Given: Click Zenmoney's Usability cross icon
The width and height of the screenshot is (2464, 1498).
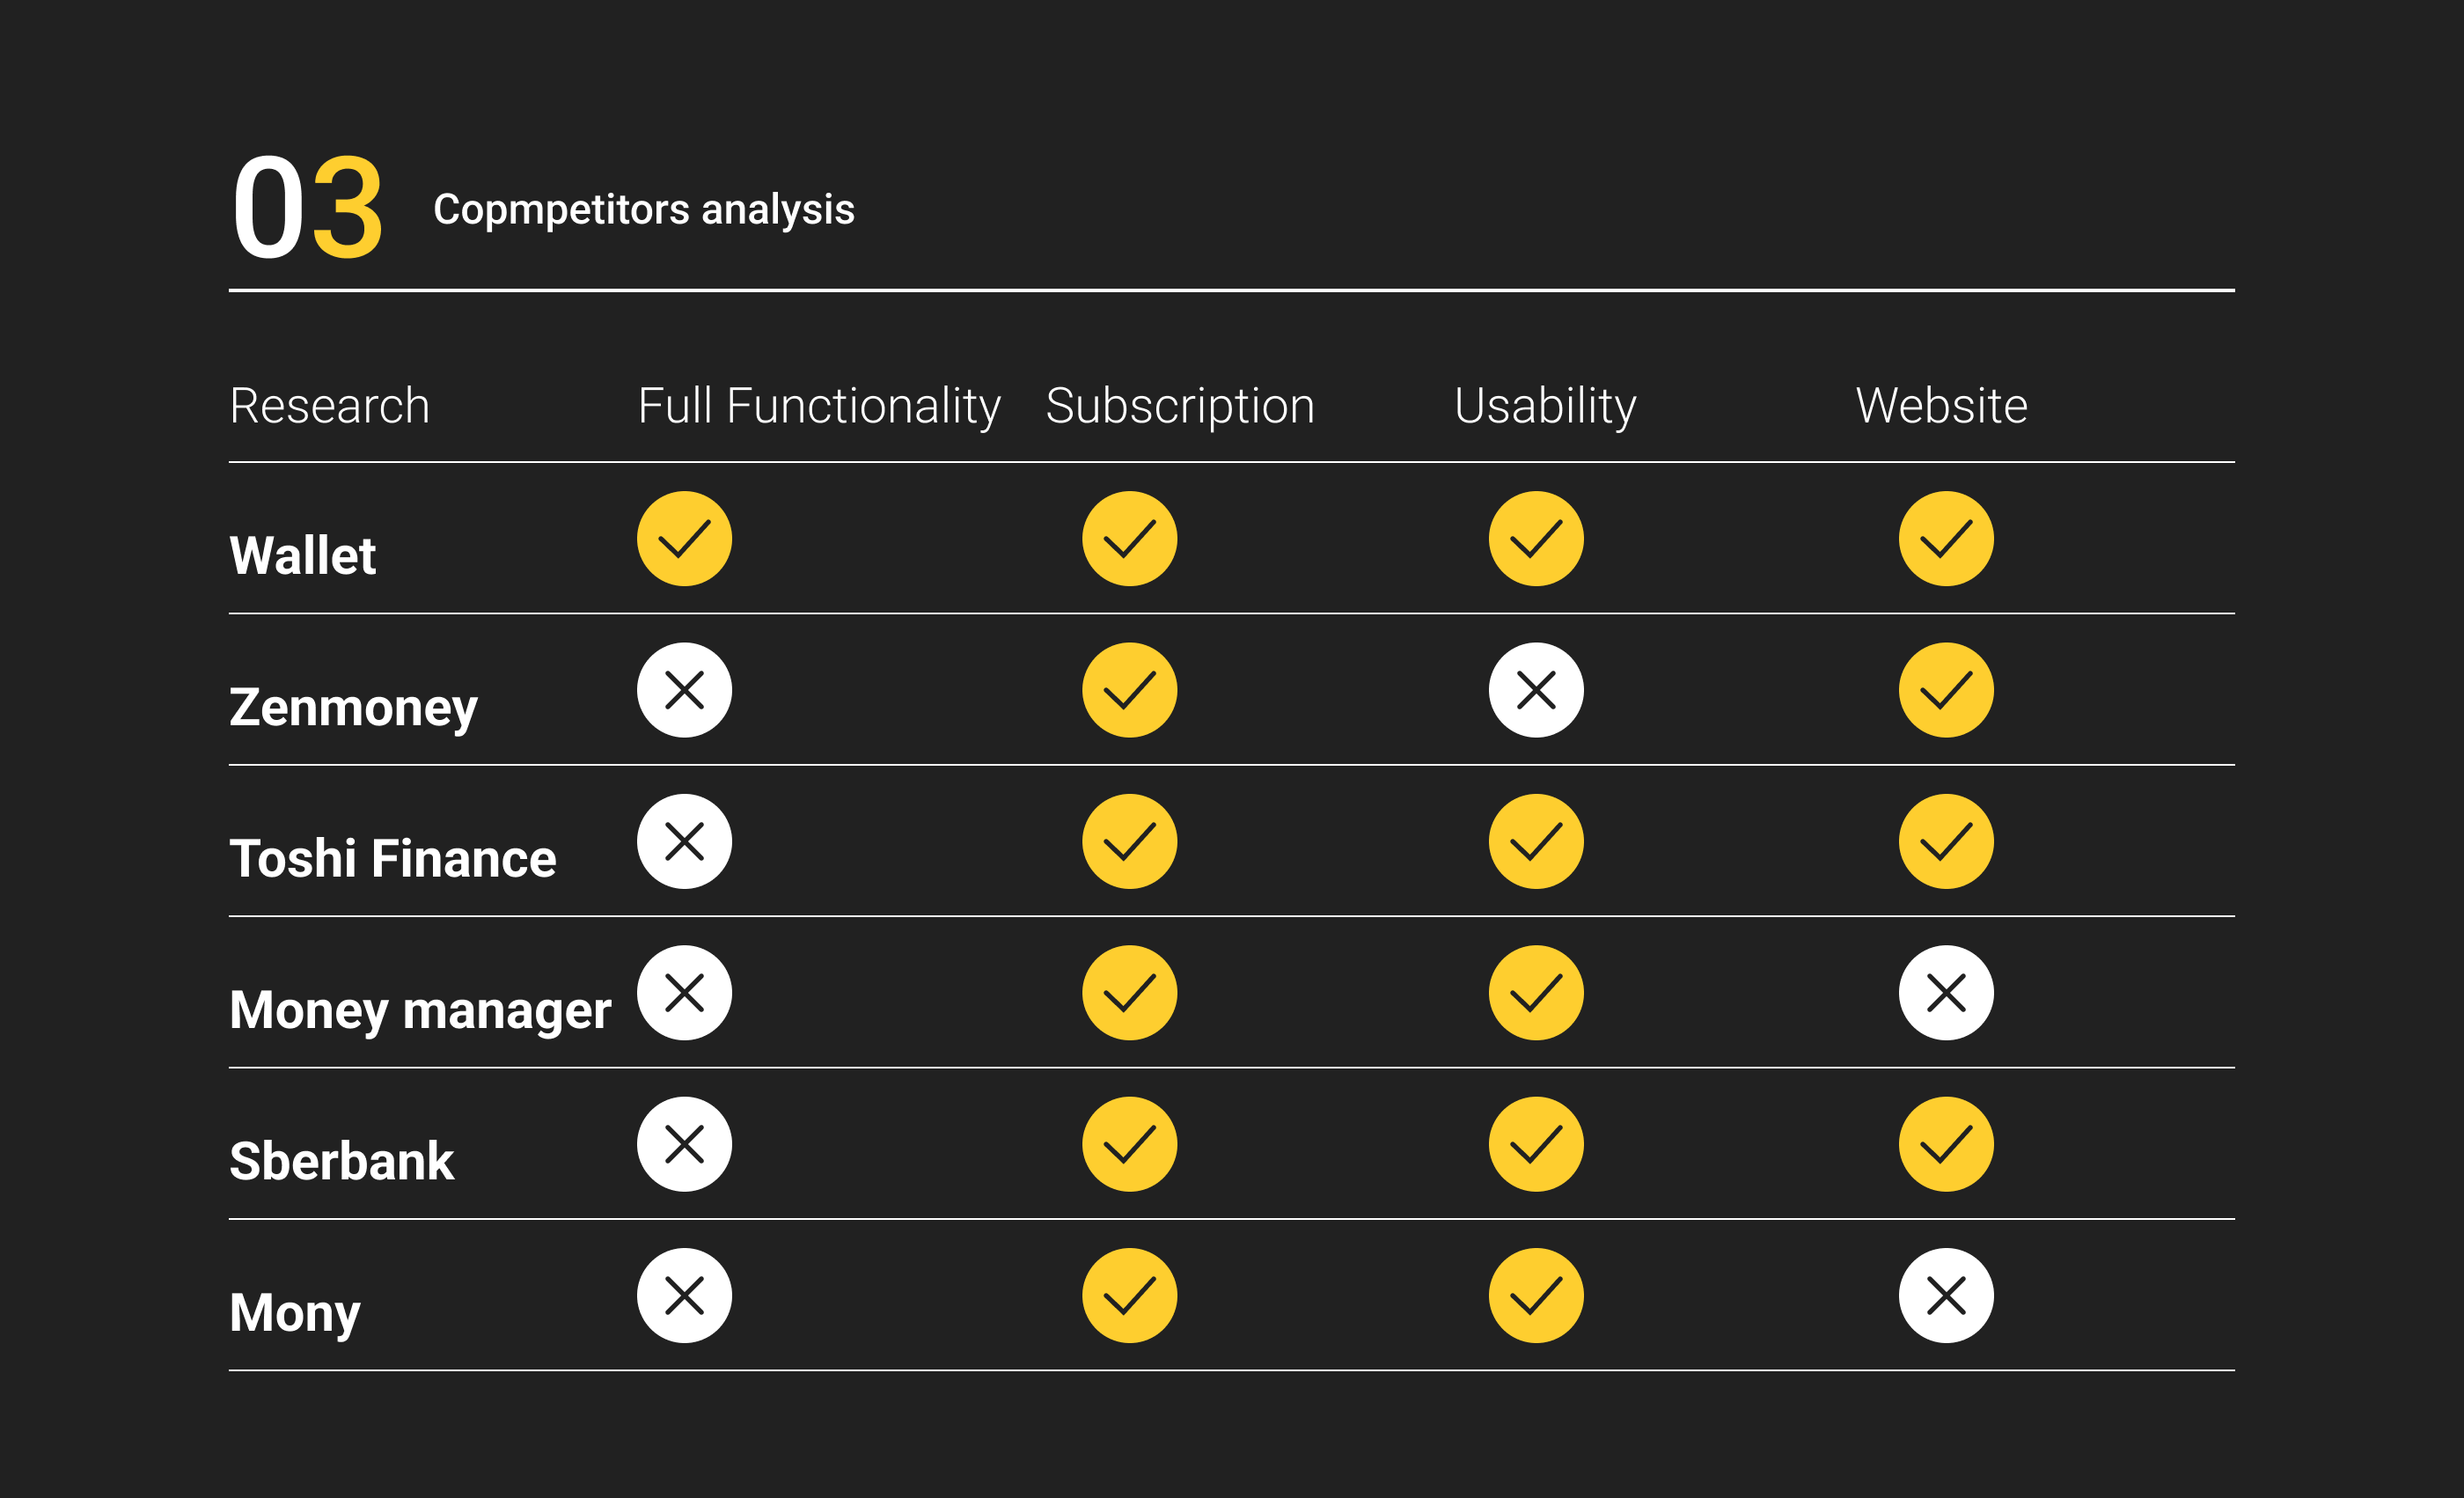Looking at the screenshot, I should pos(1536,690).
